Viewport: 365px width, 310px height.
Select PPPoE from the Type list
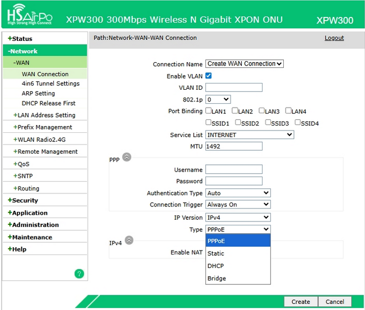tap(238, 241)
